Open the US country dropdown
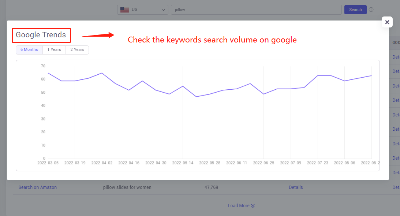 click(143, 10)
